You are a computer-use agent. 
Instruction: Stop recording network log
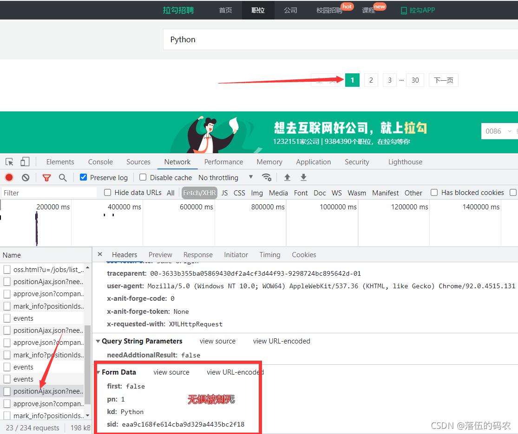pos(8,177)
